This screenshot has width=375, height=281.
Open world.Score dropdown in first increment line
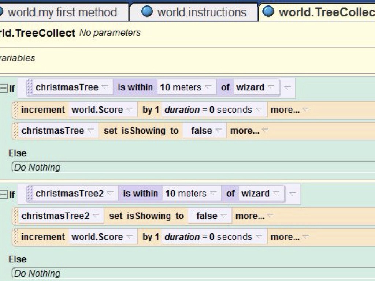click(x=102, y=110)
